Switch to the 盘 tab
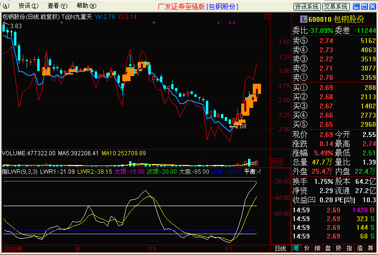 point(328,248)
